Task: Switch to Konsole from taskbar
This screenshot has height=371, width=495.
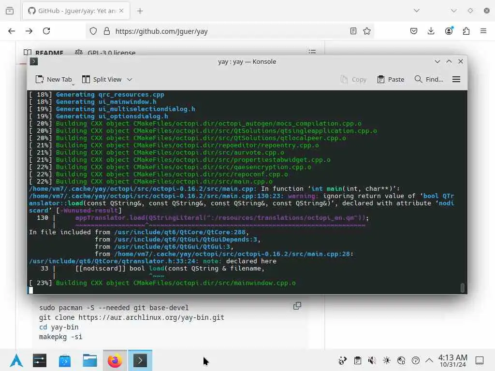Action: tap(140, 360)
